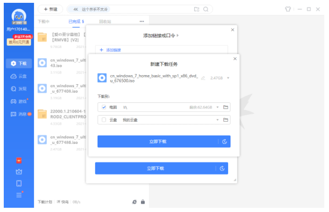This screenshot has width=329, height=212.
Task: Click the disc icon of 677486.iso item
Action: click(x=42, y=140)
